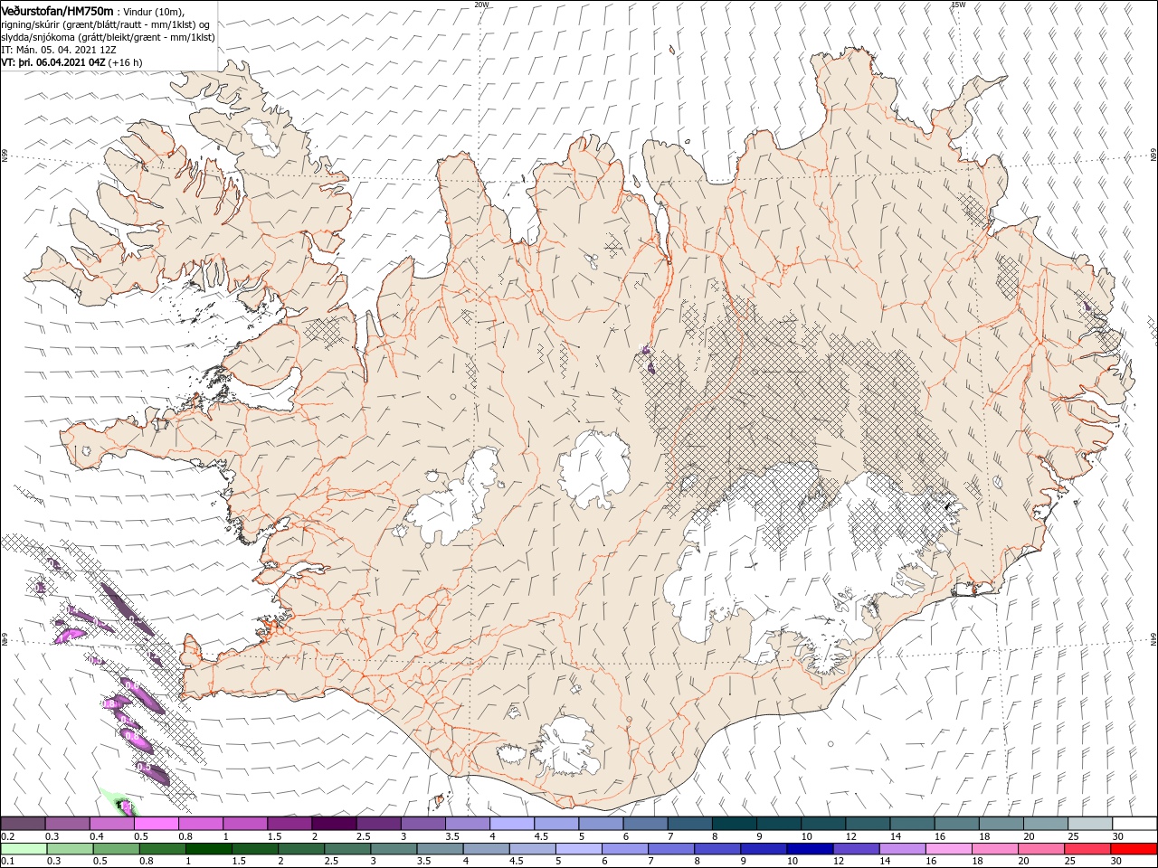The width and height of the screenshot is (1158, 868).
Task: Pick the pink 18 rain legend swatch
Action: coord(994,849)
